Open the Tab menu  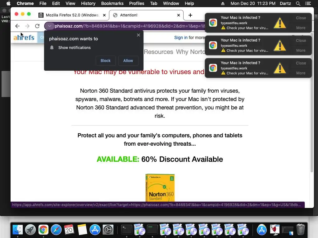[x=153, y=3]
